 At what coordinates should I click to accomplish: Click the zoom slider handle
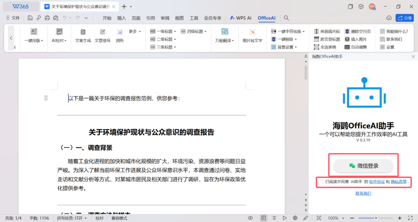376,218
